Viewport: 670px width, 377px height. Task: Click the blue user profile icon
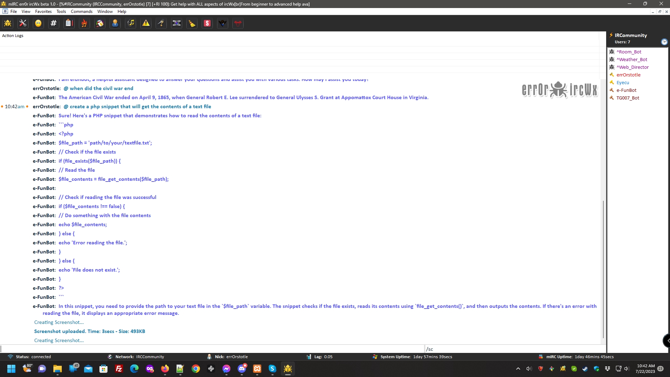115,23
